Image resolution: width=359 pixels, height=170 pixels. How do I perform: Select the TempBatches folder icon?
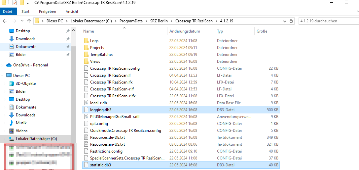[x=86, y=55]
